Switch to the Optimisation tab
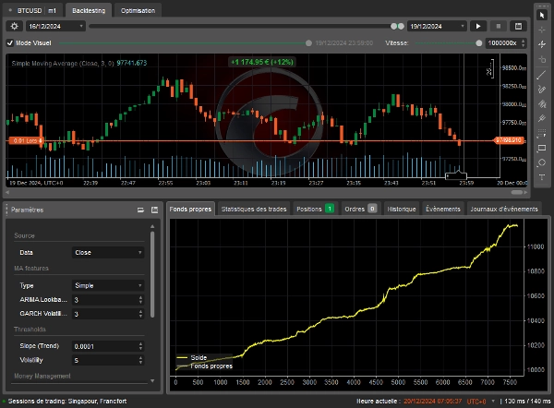 coord(138,9)
